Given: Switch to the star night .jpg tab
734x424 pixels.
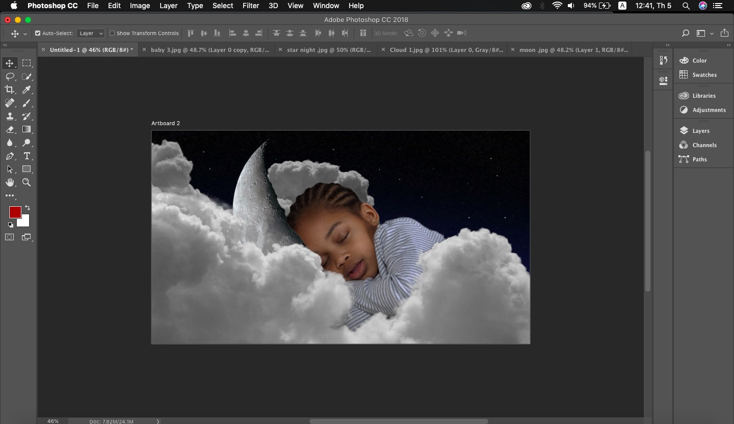Looking at the screenshot, I should [x=329, y=50].
